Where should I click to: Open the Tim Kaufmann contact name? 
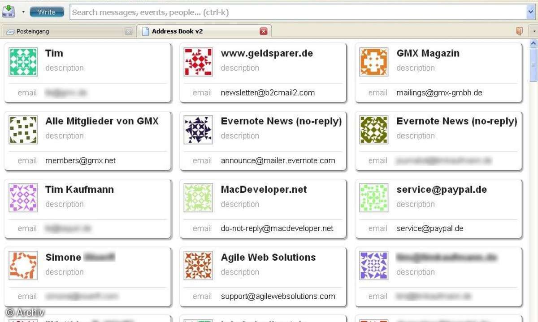79,189
